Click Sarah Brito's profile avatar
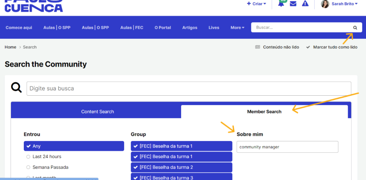Image resolution: width=366 pixels, height=180 pixels. coord(325,4)
